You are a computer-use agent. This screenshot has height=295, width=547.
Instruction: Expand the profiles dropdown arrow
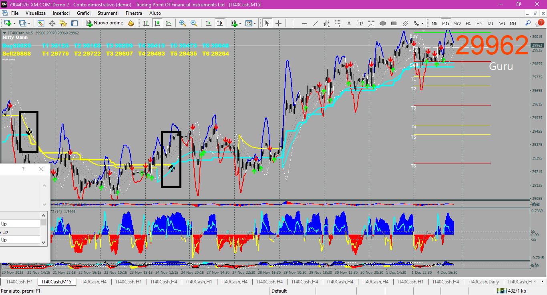coord(29,23)
